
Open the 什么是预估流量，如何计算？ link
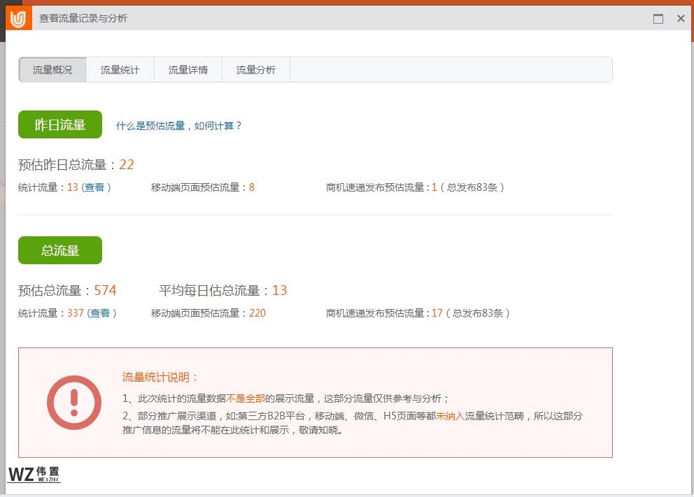click(179, 126)
